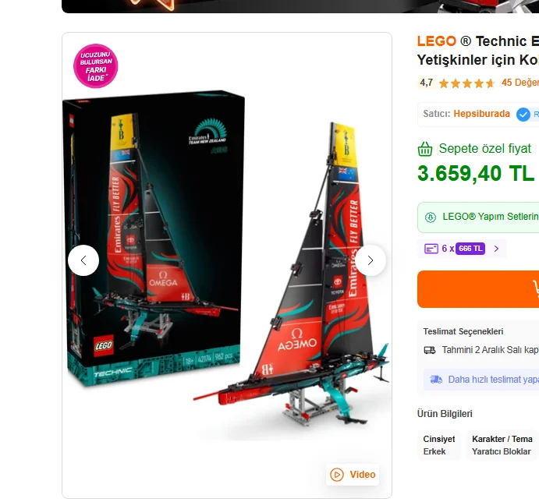Go to the next product image
The image size is (539, 502).
tap(371, 260)
